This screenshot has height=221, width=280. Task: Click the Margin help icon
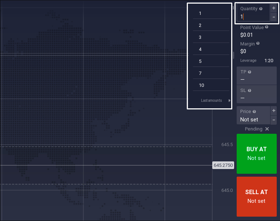click(258, 44)
